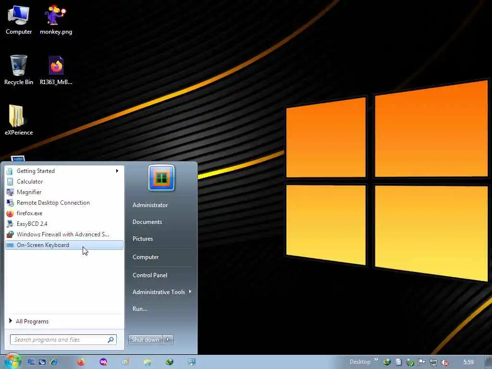
Task: Click Show desktop quick launch icon
Action: point(31,362)
